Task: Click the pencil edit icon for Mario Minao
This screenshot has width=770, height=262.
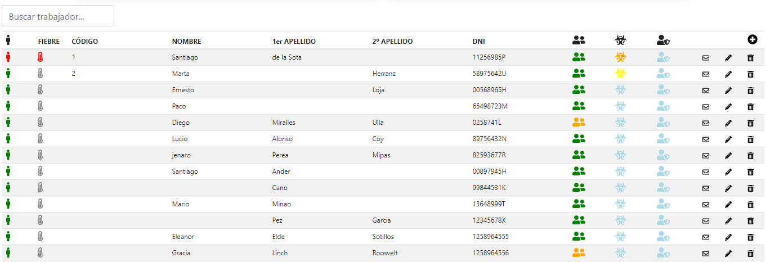Action: (728, 204)
